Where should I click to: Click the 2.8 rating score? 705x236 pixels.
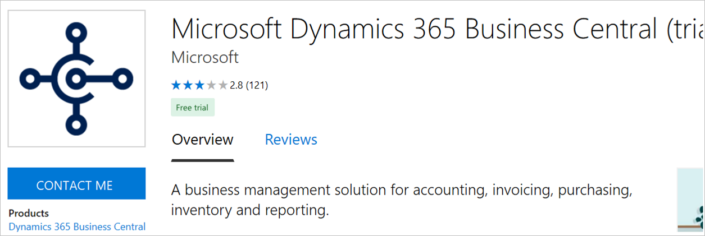click(x=236, y=86)
